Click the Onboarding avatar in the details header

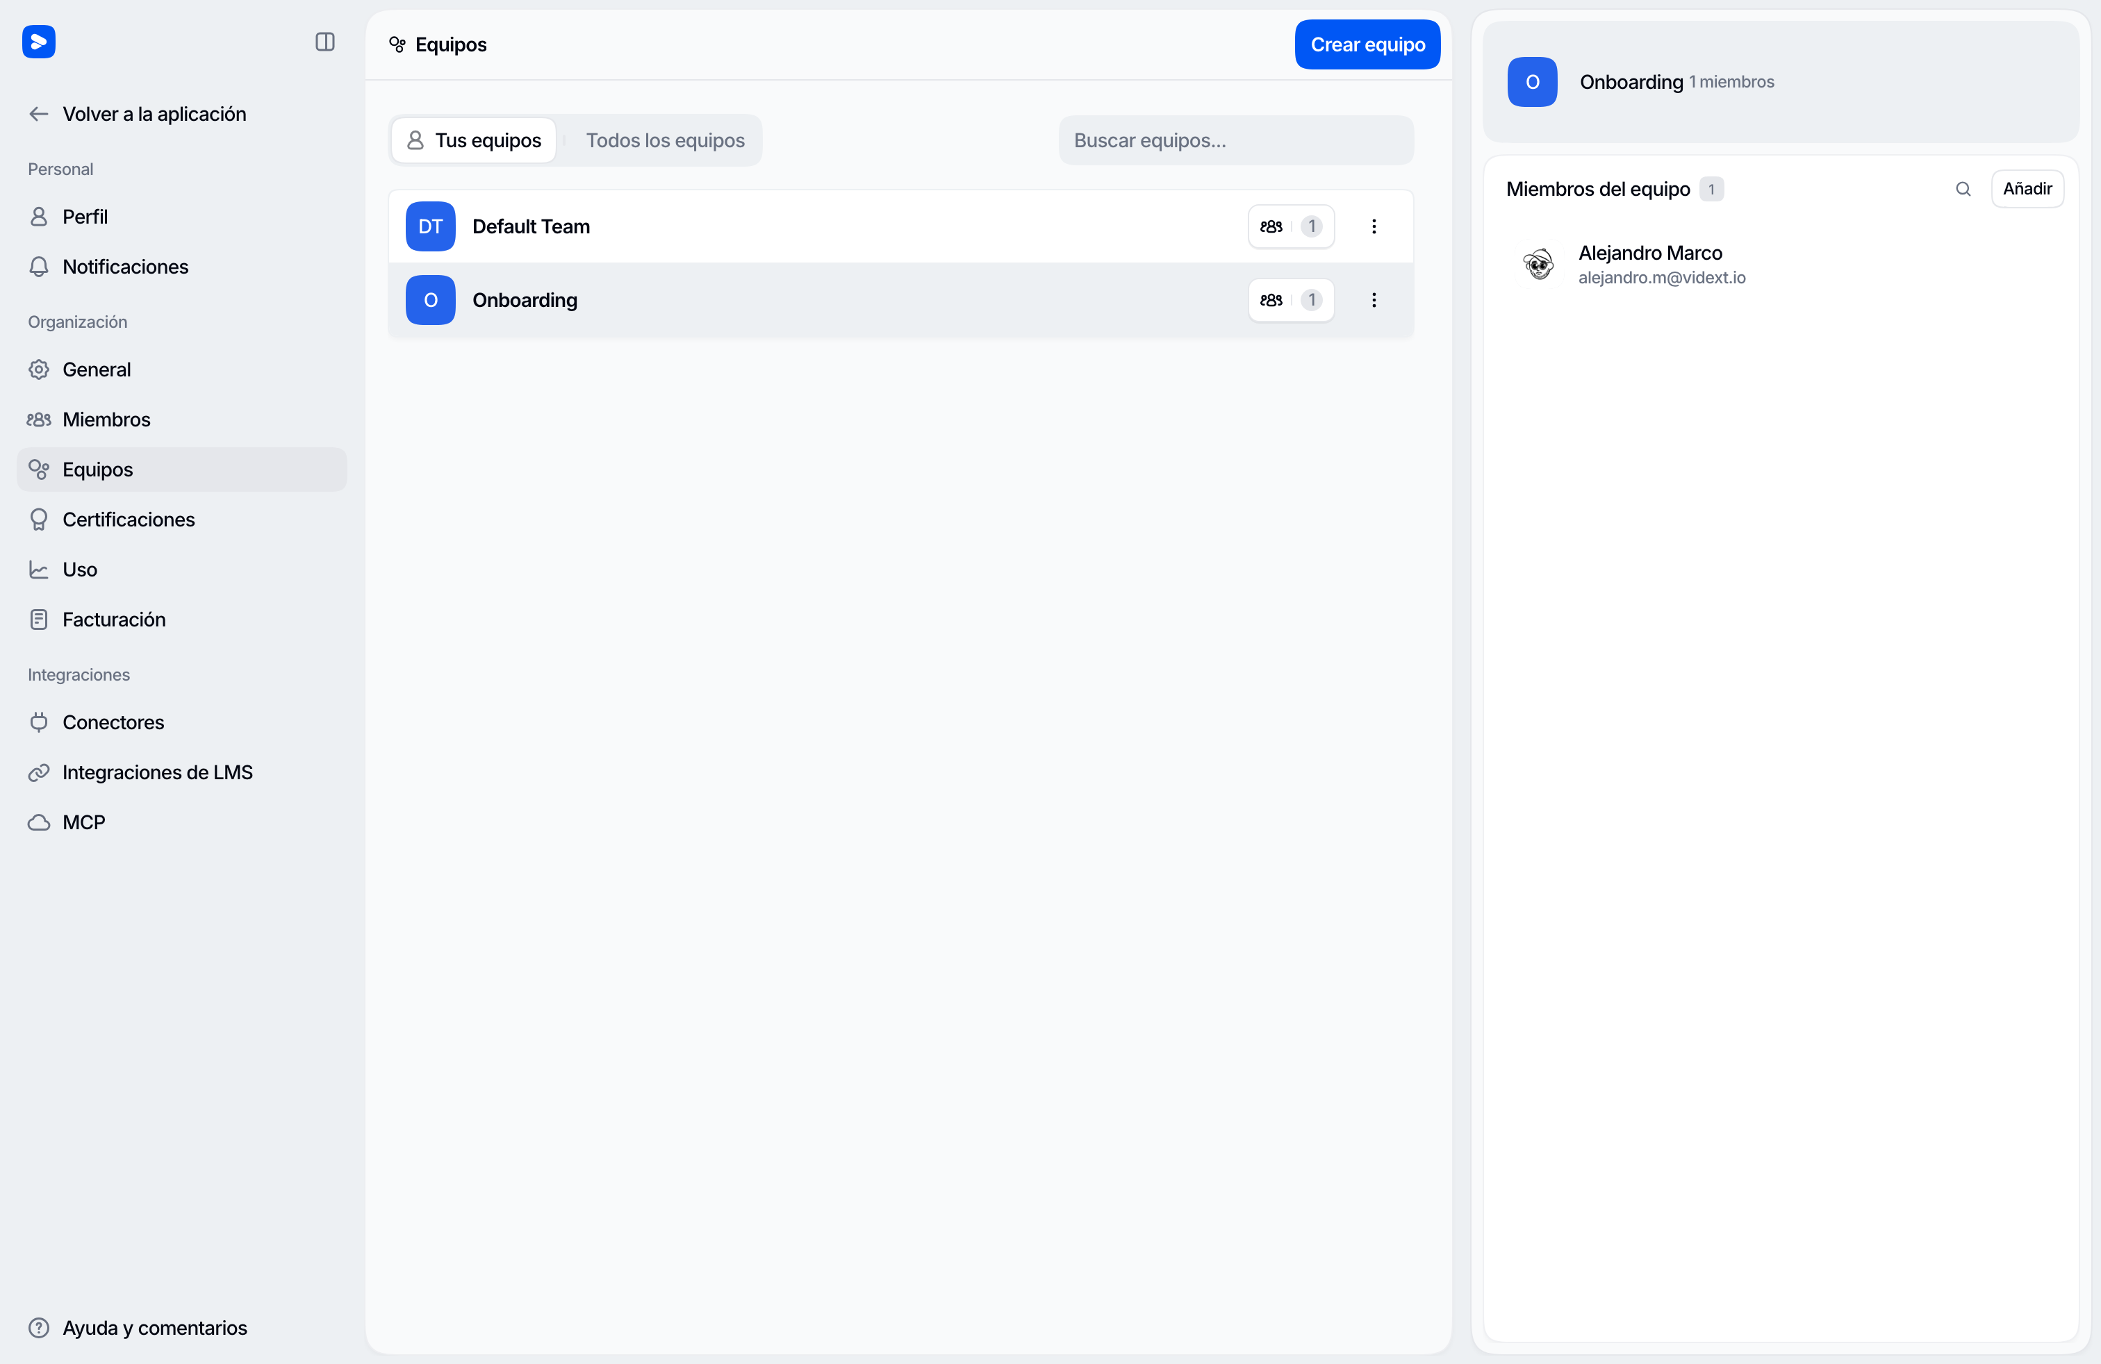coord(1533,82)
